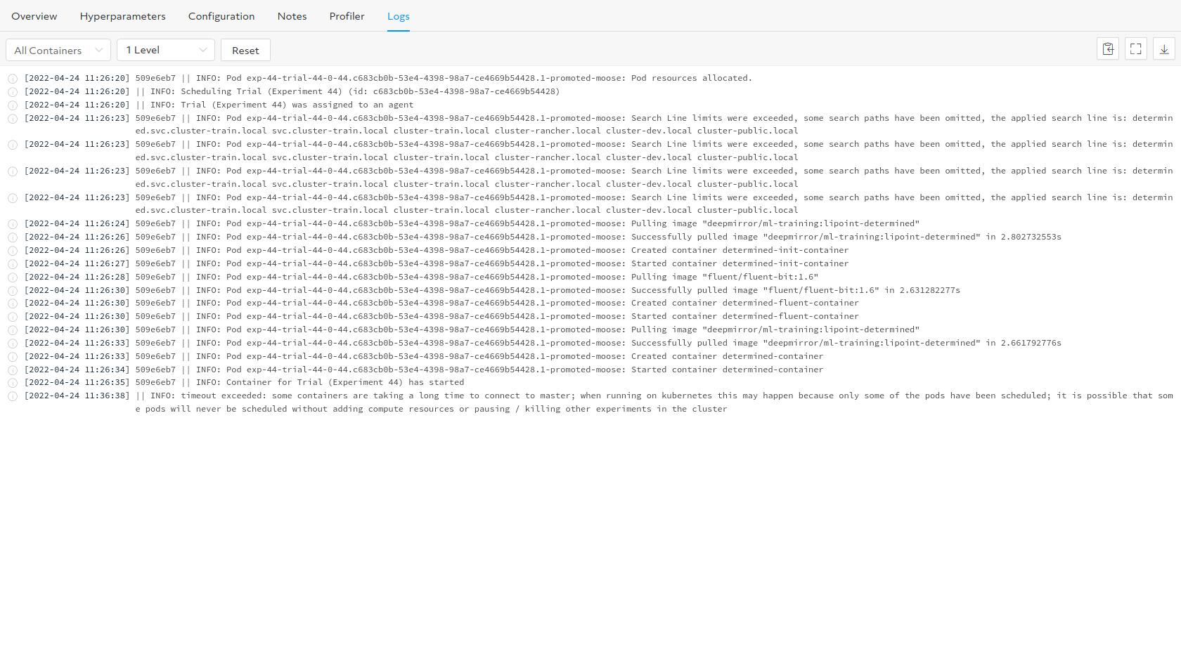Click the 'Pod resources allocated.' log text
The height and width of the screenshot is (647, 1181).
click(x=692, y=78)
